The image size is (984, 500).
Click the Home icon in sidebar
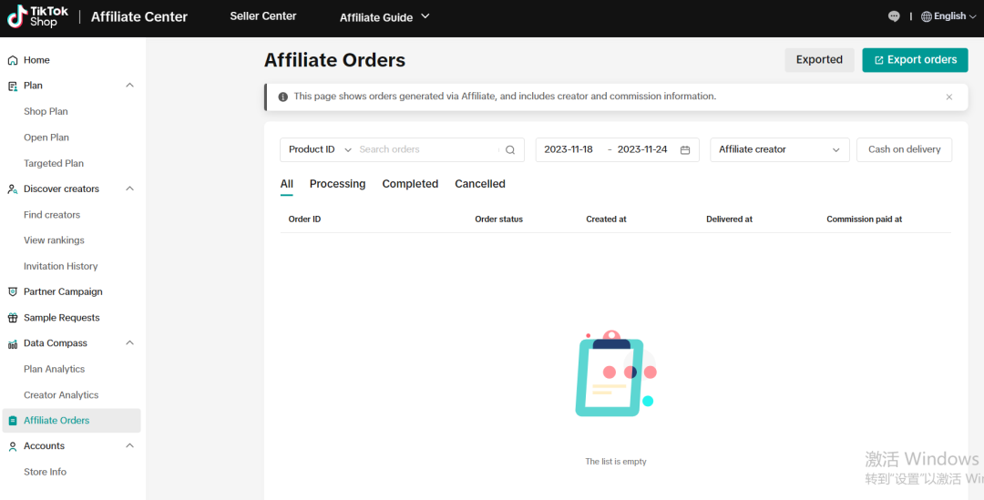coord(13,60)
